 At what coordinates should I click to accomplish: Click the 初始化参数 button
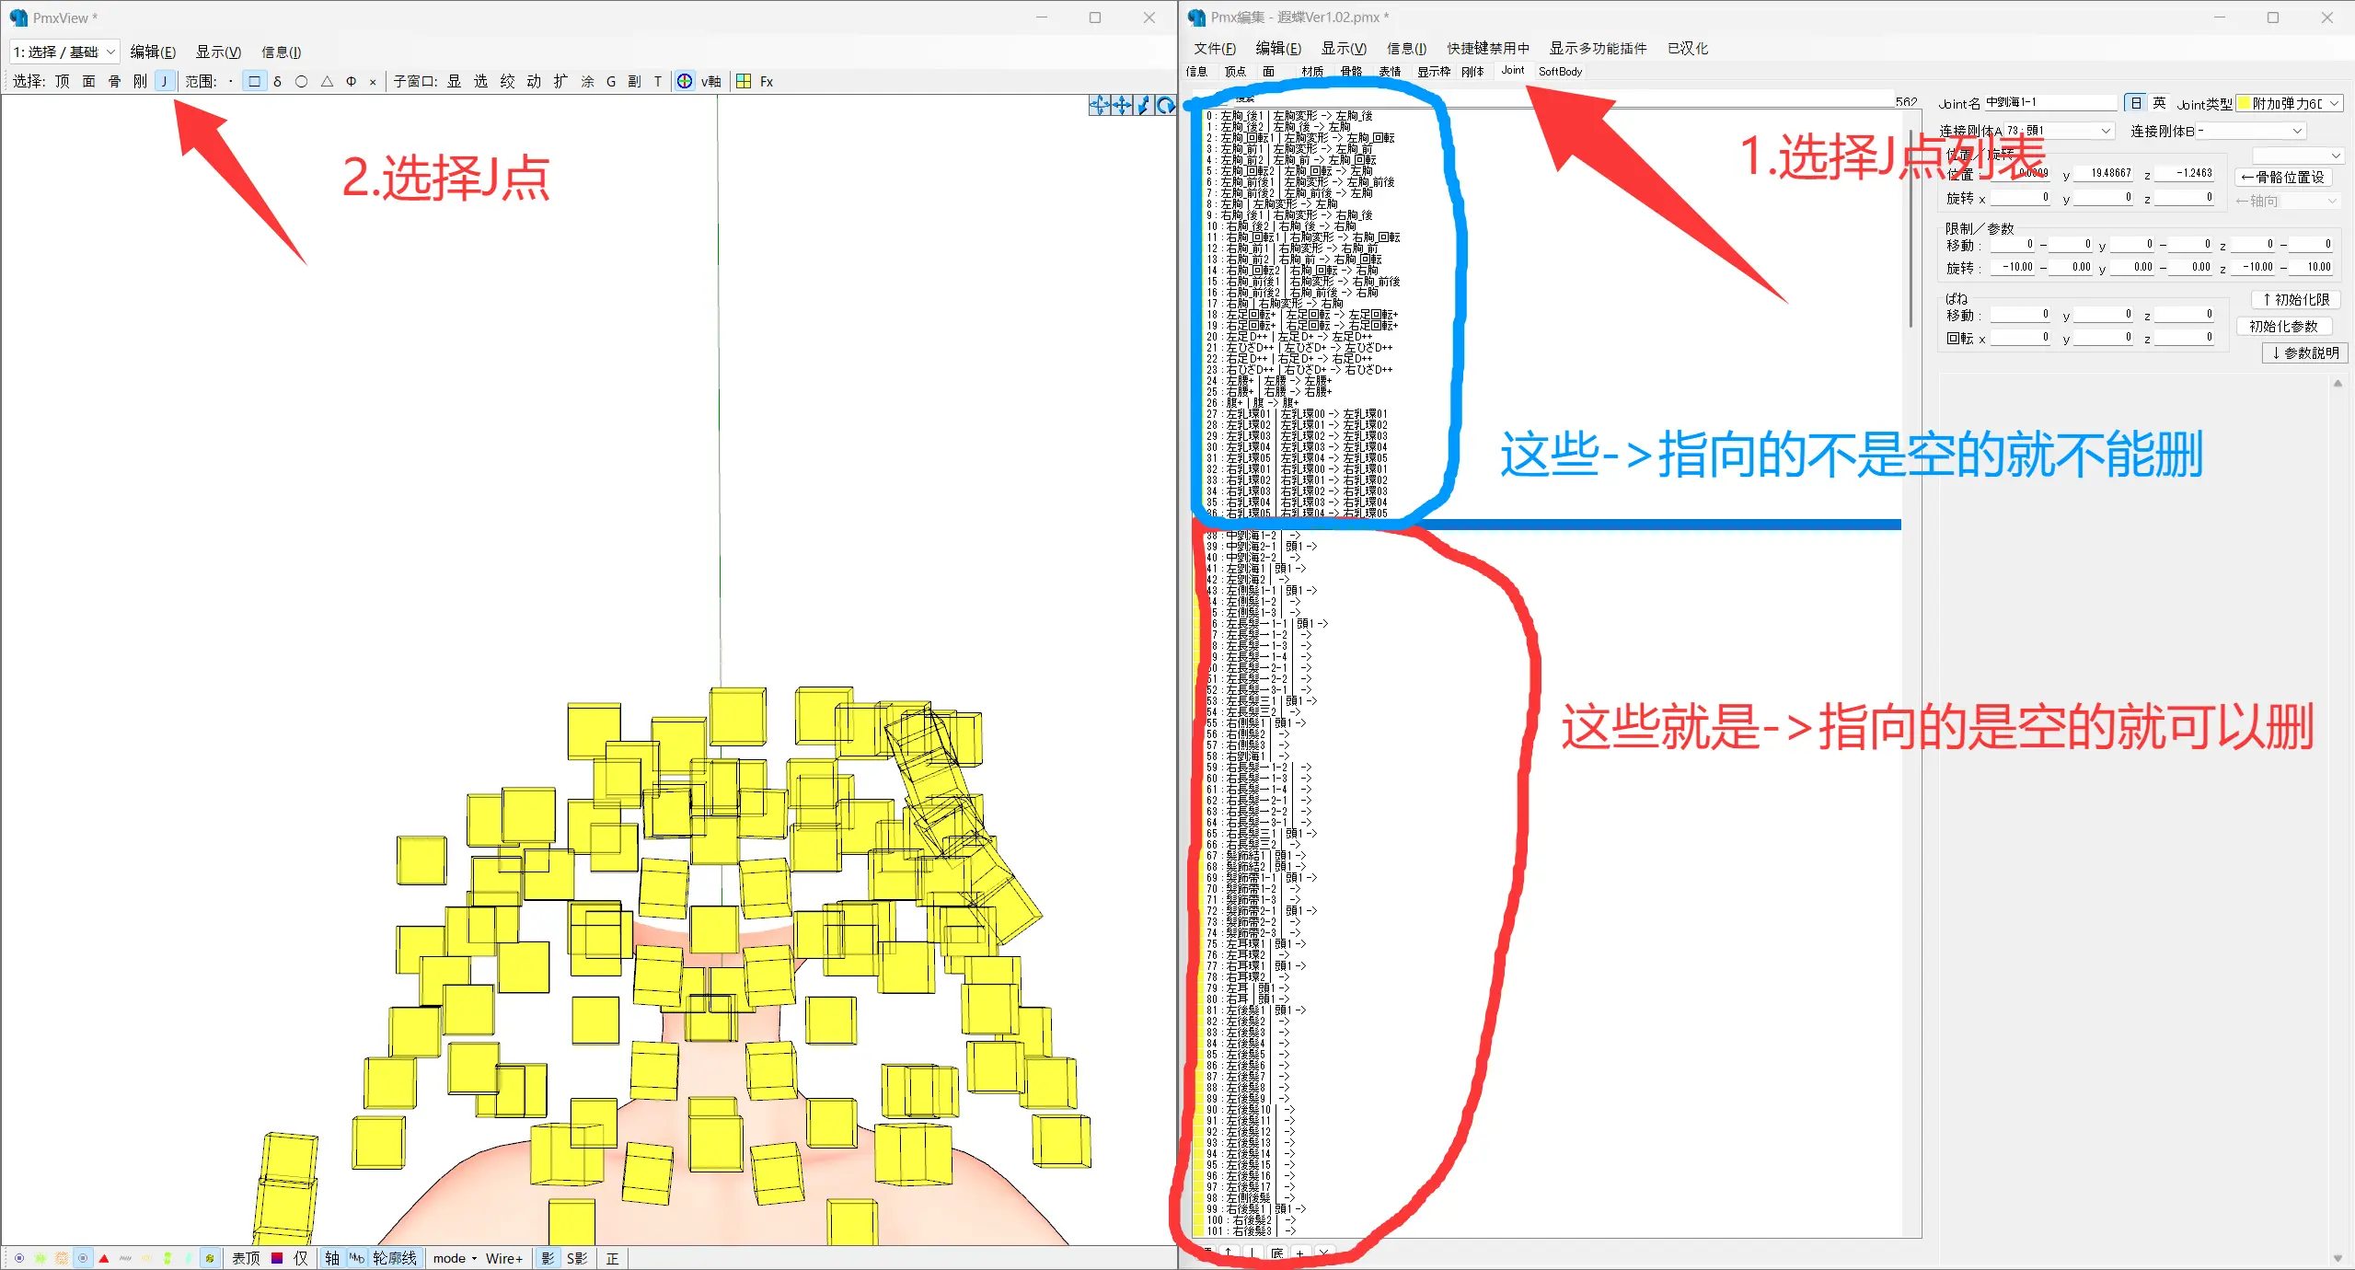click(x=2283, y=326)
